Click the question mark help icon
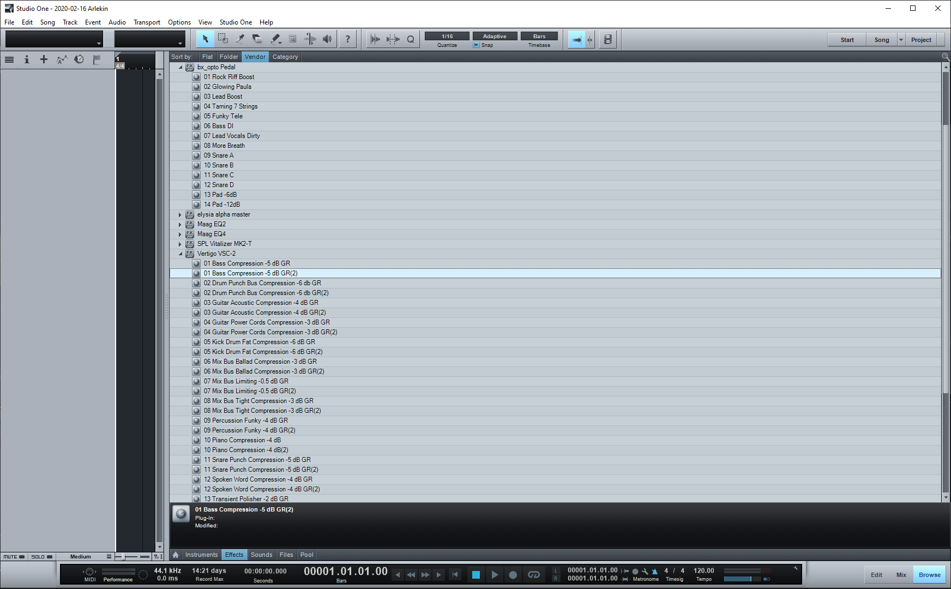The width and height of the screenshot is (951, 589). (348, 39)
